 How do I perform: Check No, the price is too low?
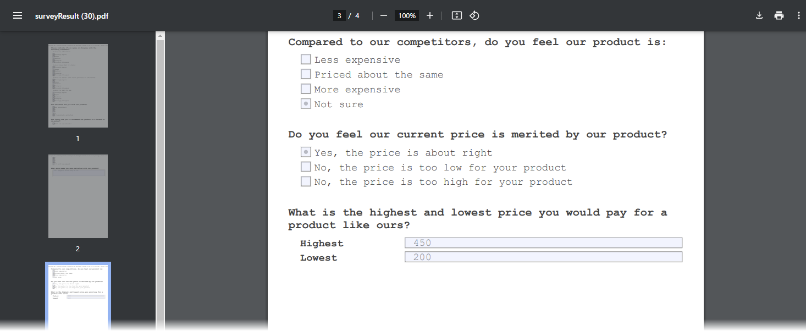pos(306,167)
